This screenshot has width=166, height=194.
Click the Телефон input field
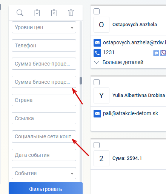[x=44, y=45]
